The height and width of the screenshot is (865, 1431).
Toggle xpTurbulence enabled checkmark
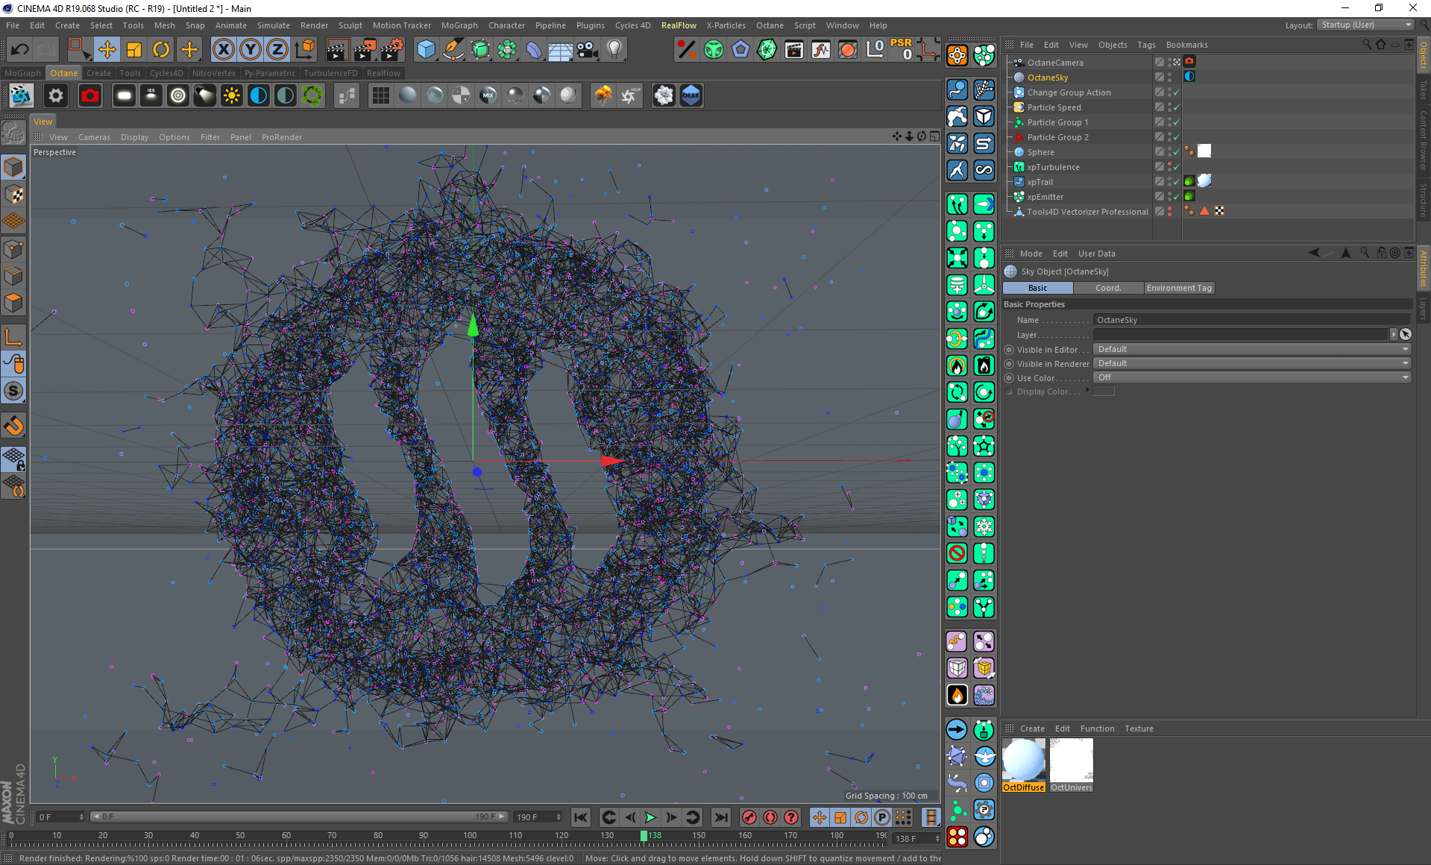(x=1176, y=167)
